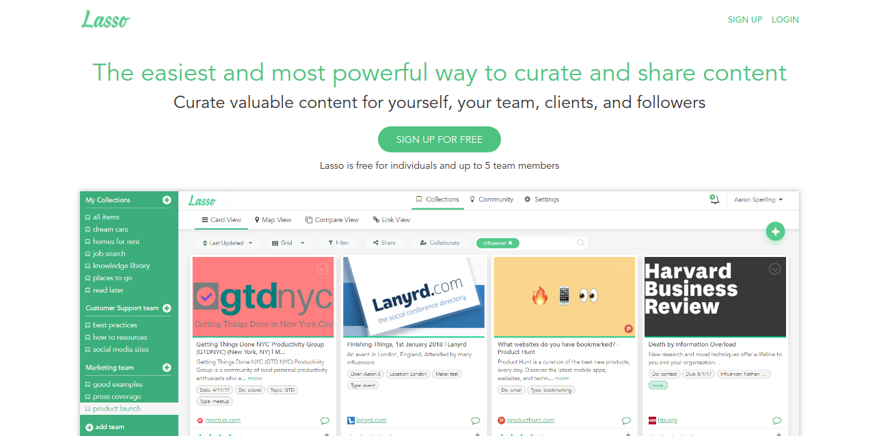This screenshot has width=879, height=436.
Task: Switch to Compare View
Action: [x=332, y=220]
